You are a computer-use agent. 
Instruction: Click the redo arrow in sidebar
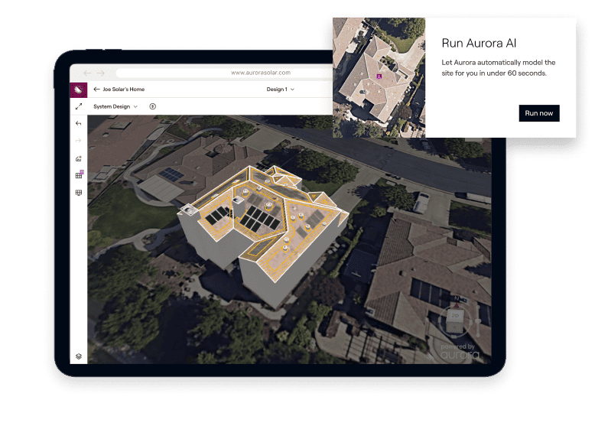pos(79,141)
